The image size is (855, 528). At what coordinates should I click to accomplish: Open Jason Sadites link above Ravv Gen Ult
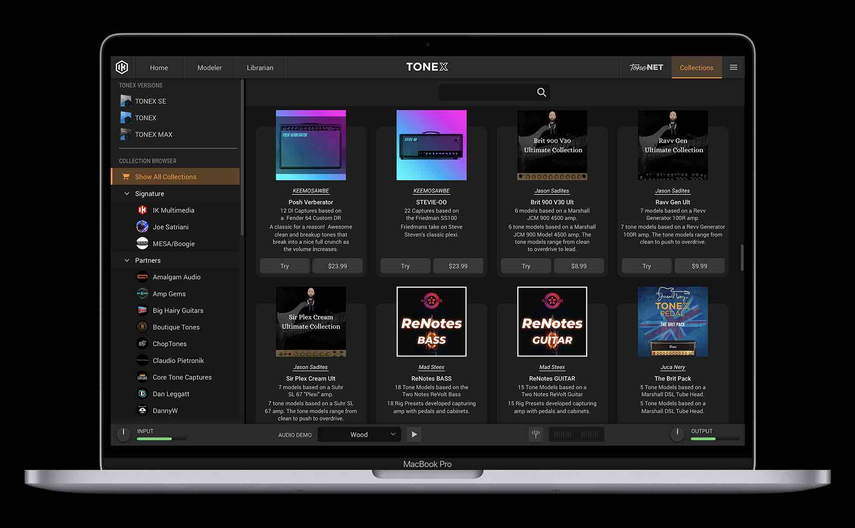point(672,191)
